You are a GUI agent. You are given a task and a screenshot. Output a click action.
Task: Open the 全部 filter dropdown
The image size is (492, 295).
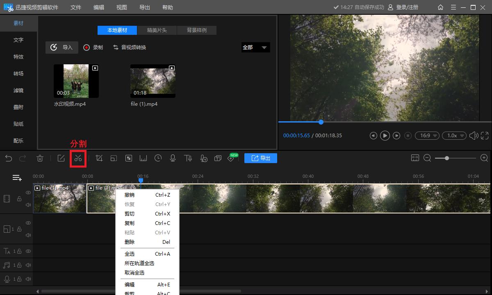[255, 48]
